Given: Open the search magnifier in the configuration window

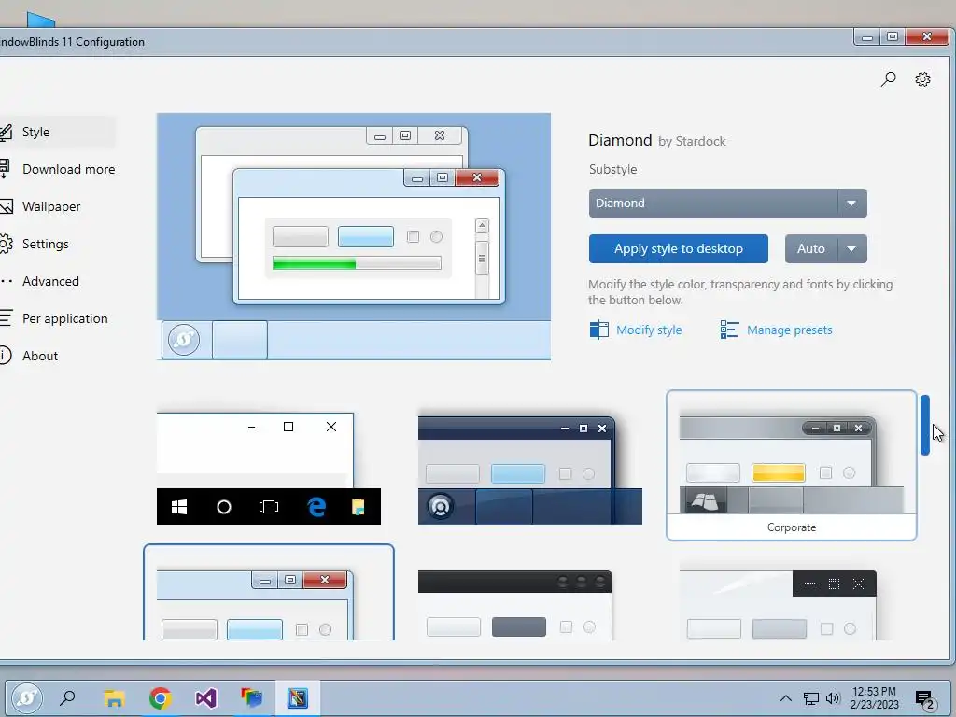Looking at the screenshot, I should coord(889,79).
